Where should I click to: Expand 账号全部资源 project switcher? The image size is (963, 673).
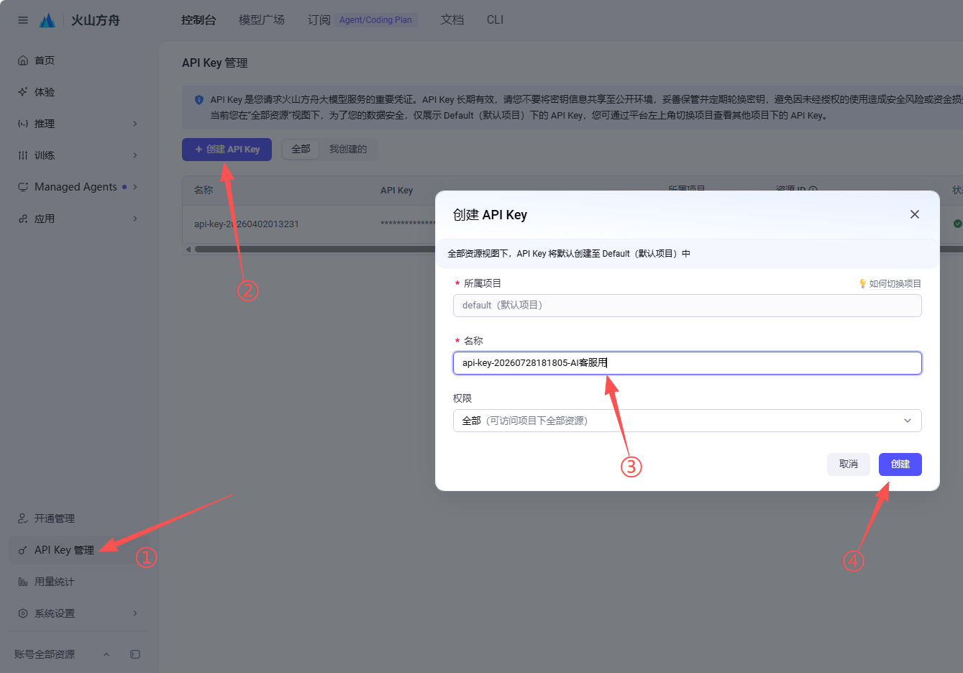pos(106,654)
